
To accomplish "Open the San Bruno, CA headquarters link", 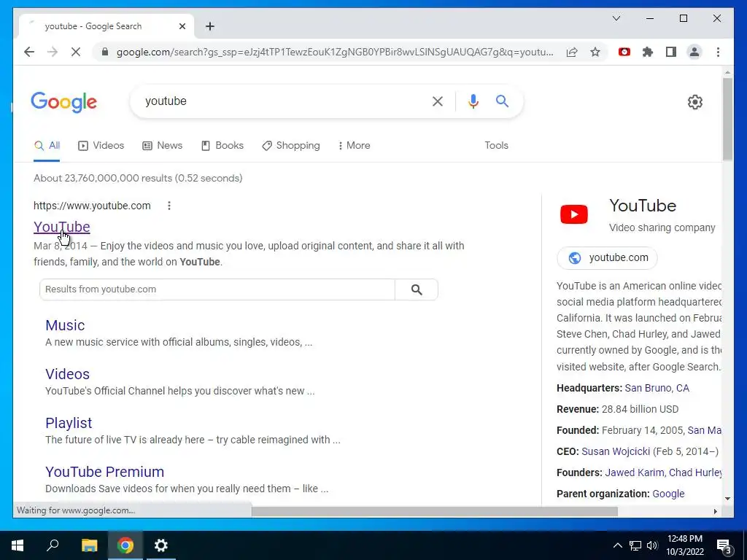I will tap(657, 388).
